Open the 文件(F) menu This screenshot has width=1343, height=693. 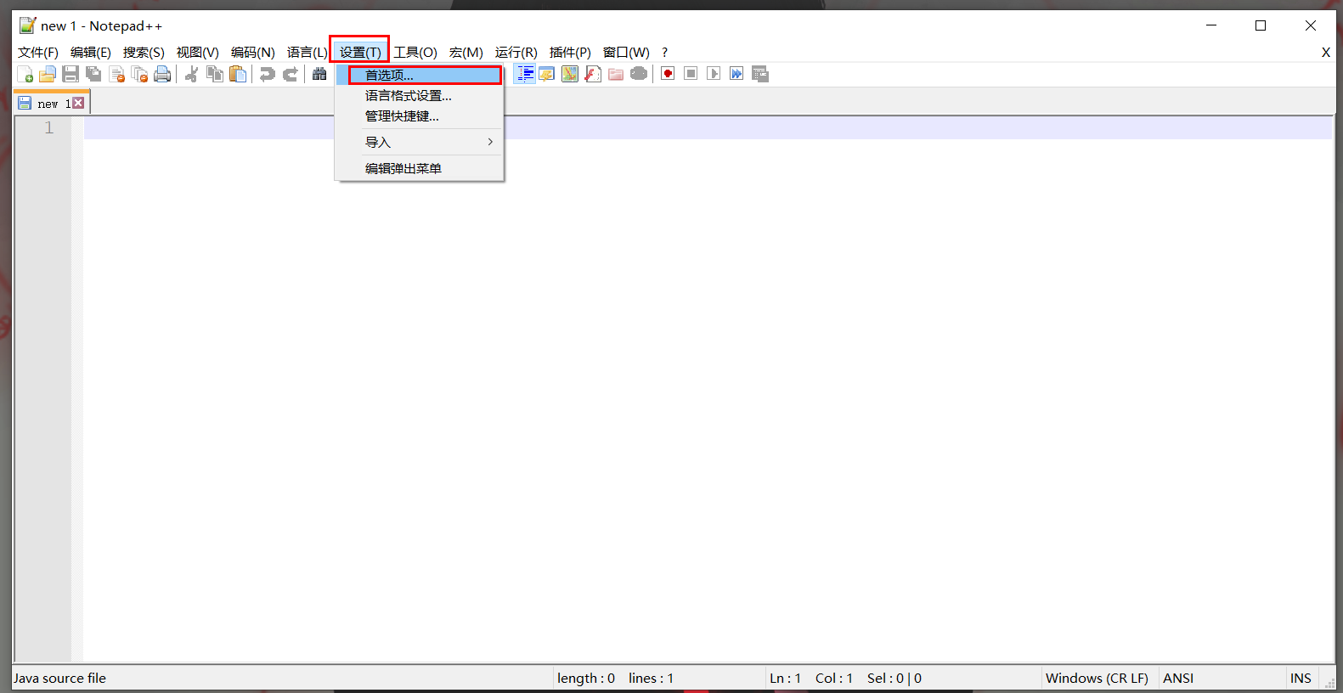point(38,53)
